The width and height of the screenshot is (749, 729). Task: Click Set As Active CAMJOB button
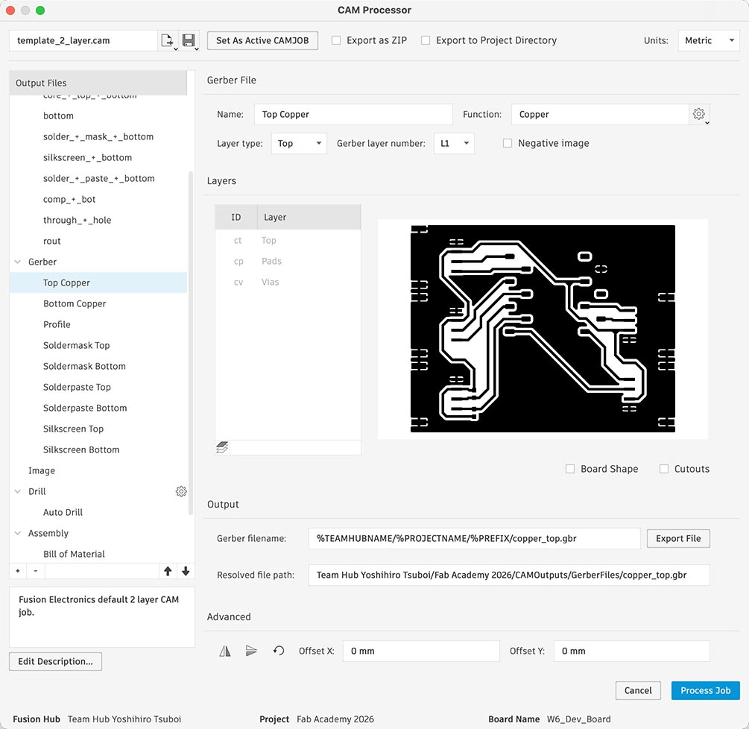(x=262, y=40)
